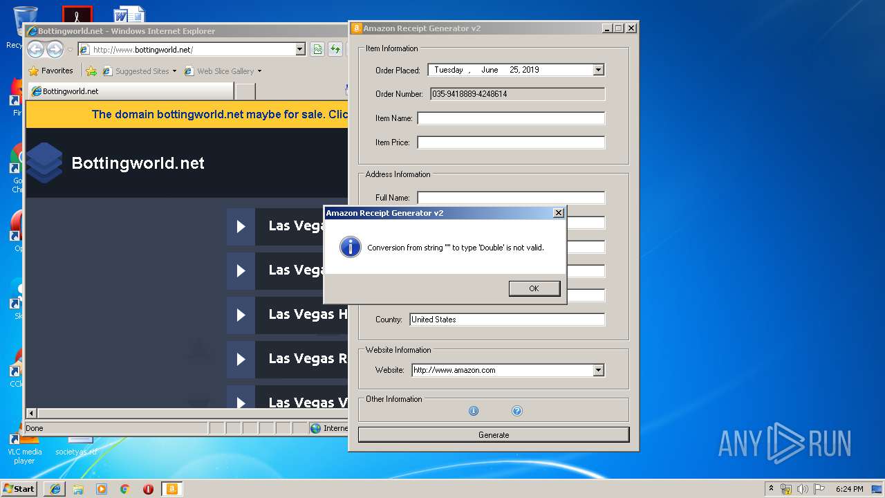Click the Item Price input field
The width and height of the screenshot is (885, 498).
coord(511,142)
